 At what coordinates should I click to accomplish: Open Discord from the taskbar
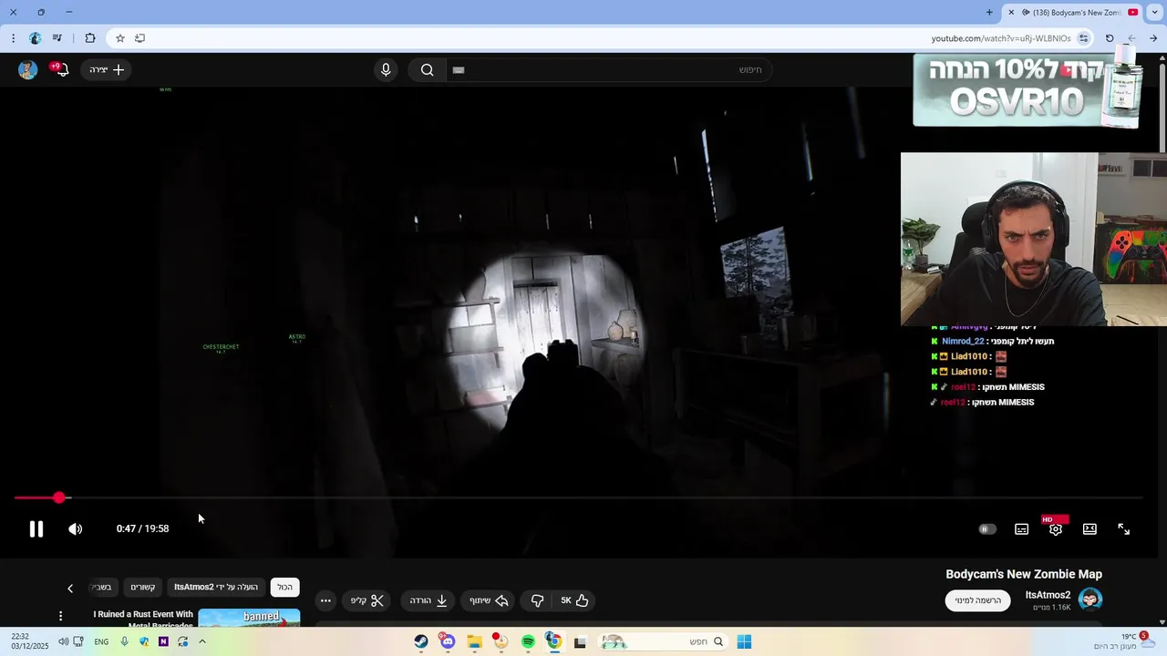448,641
